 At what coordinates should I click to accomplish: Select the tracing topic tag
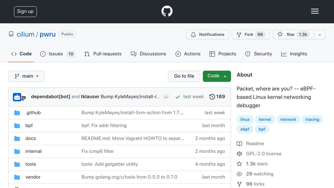click(312, 119)
